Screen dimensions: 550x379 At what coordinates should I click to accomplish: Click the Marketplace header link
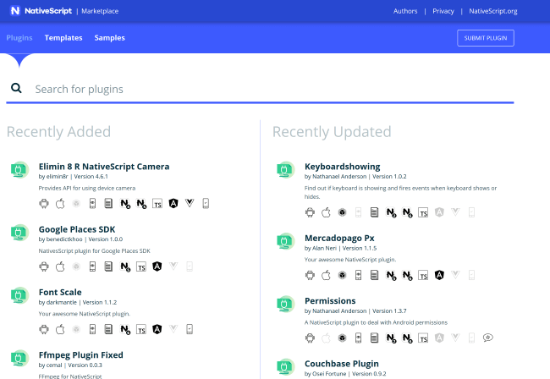[x=100, y=11]
